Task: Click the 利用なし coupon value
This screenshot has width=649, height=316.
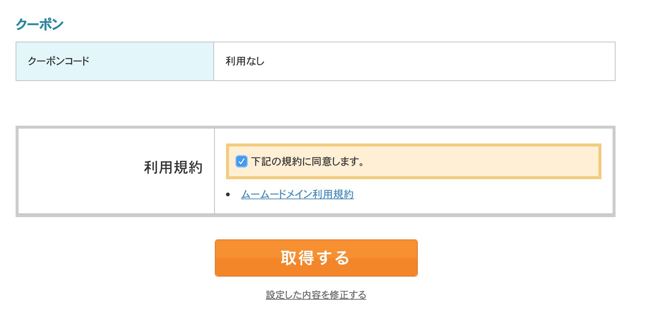Action: pos(245,61)
